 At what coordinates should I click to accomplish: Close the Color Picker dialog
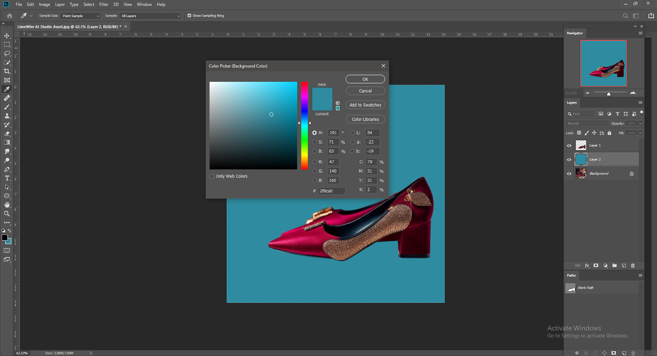[383, 66]
